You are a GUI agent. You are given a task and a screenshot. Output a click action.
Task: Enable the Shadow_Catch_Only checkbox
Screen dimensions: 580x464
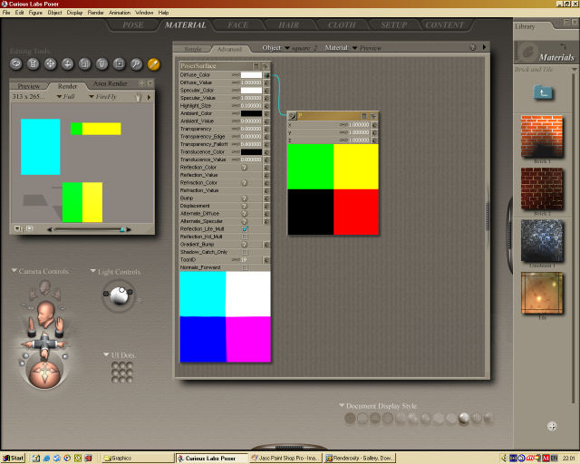point(245,252)
